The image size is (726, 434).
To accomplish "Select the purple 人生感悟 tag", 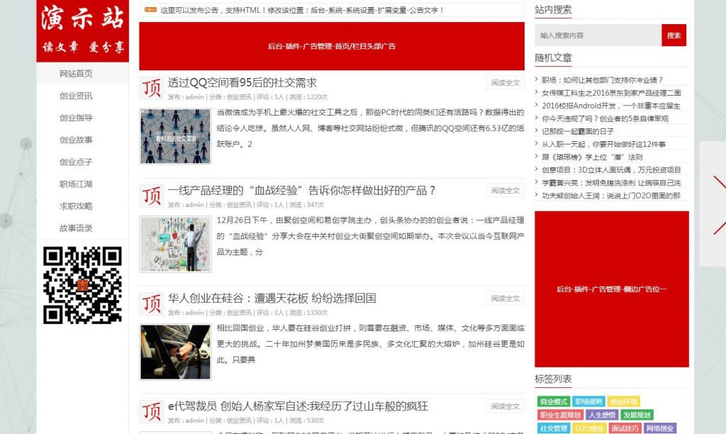I will 602,415.
